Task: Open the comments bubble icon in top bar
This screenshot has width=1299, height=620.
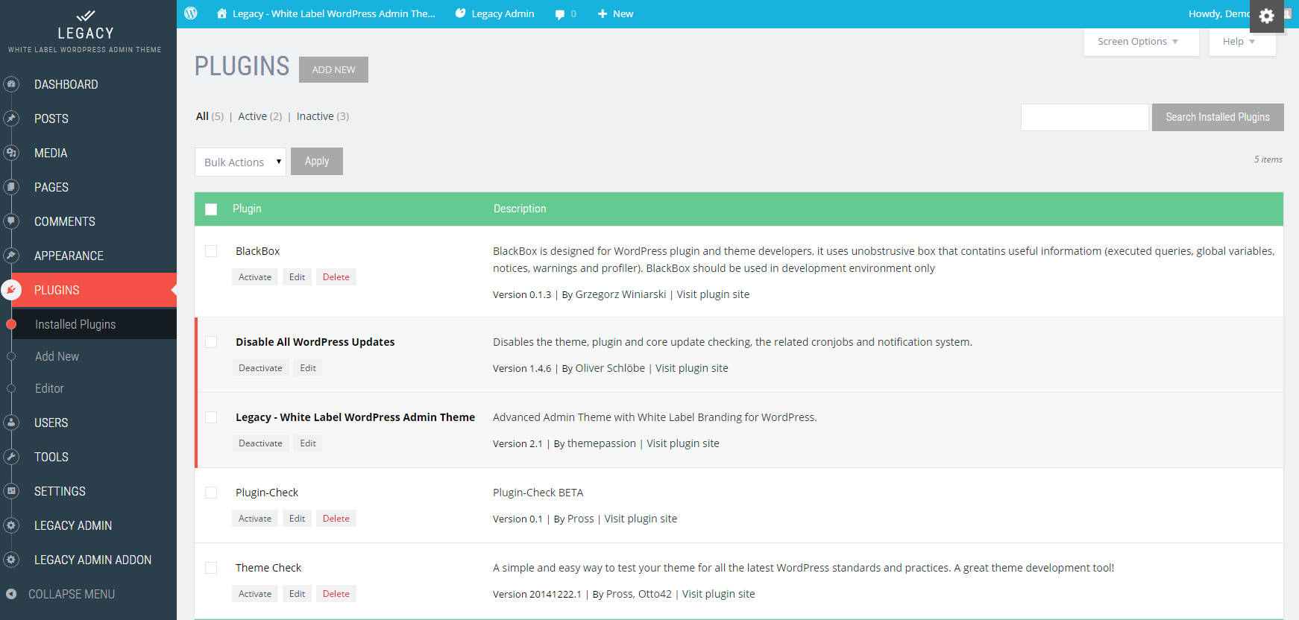Action: [560, 14]
